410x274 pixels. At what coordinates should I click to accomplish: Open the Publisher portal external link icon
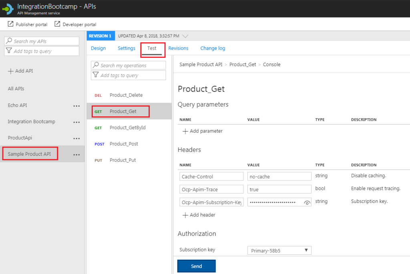coord(10,24)
